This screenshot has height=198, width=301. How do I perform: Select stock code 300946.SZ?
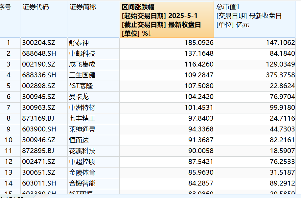click(39, 140)
